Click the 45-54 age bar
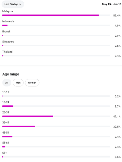122x162 pixels. [x=56, y=136]
